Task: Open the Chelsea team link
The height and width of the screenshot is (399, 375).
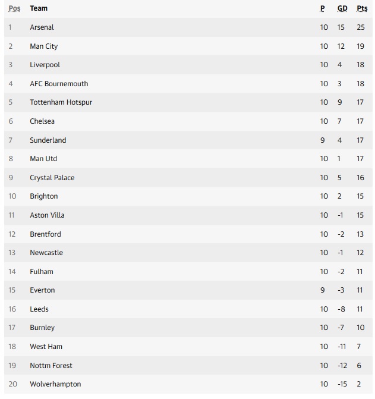Action: 42,121
